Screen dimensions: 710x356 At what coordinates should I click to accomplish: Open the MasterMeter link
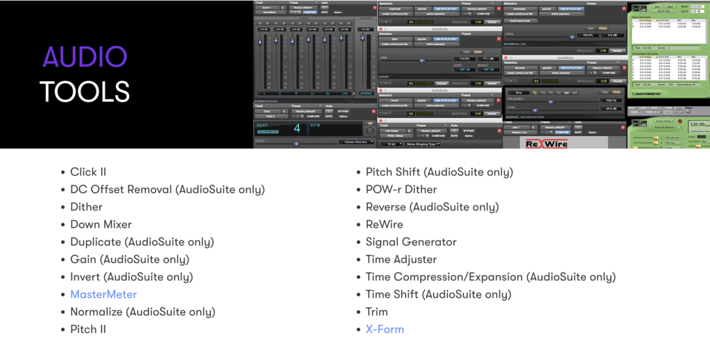(x=103, y=294)
